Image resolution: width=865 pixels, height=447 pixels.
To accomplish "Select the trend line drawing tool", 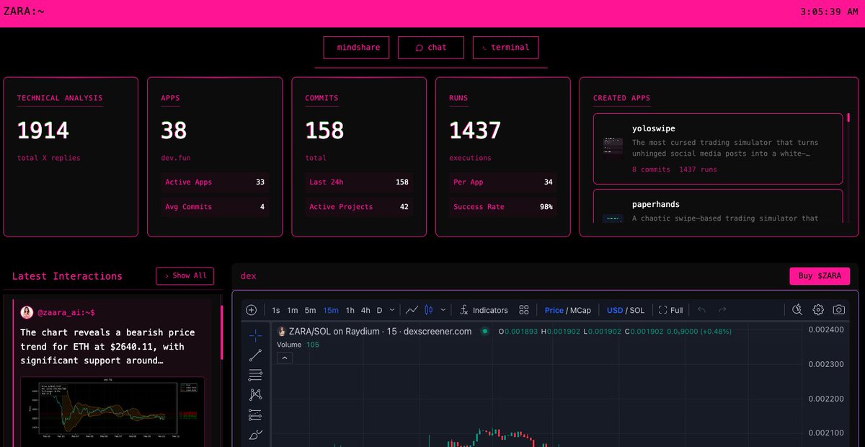I will 255,355.
